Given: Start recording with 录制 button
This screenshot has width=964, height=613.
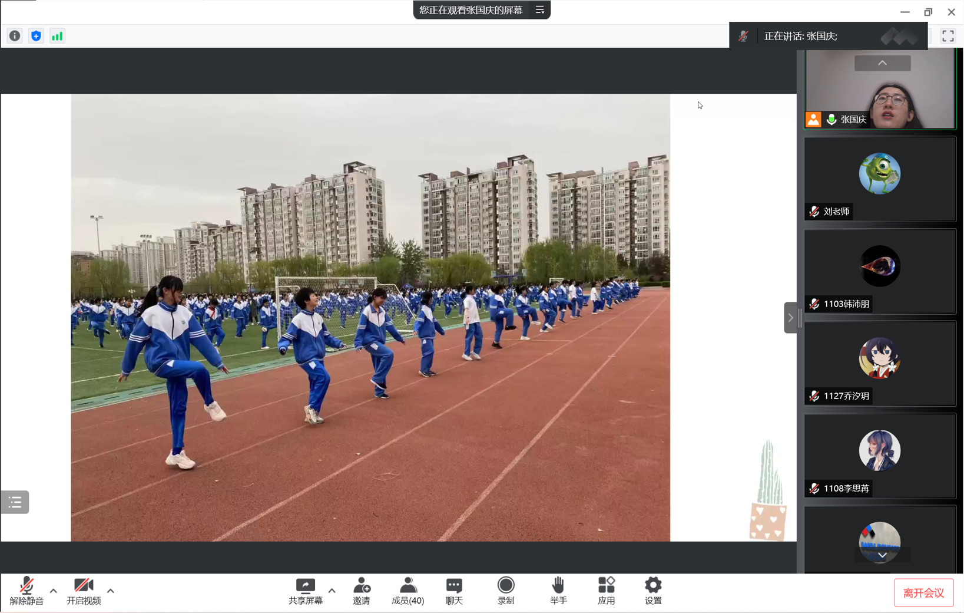Looking at the screenshot, I should (506, 591).
